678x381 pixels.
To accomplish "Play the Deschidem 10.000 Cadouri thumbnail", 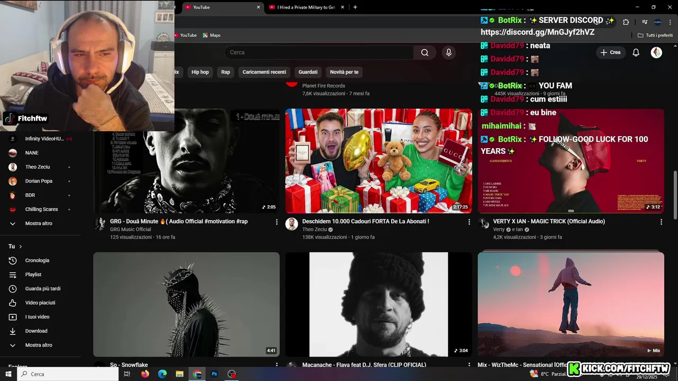I will pyautogui.click(x=379, y=161).
